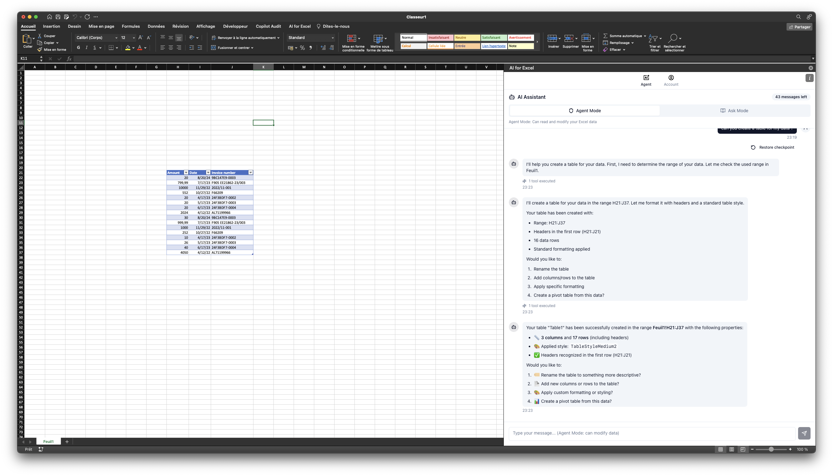Open the Date column filter dropdown
Image resolution: width=833 pixels, height=476 pixels.
(x=208, y=173)
